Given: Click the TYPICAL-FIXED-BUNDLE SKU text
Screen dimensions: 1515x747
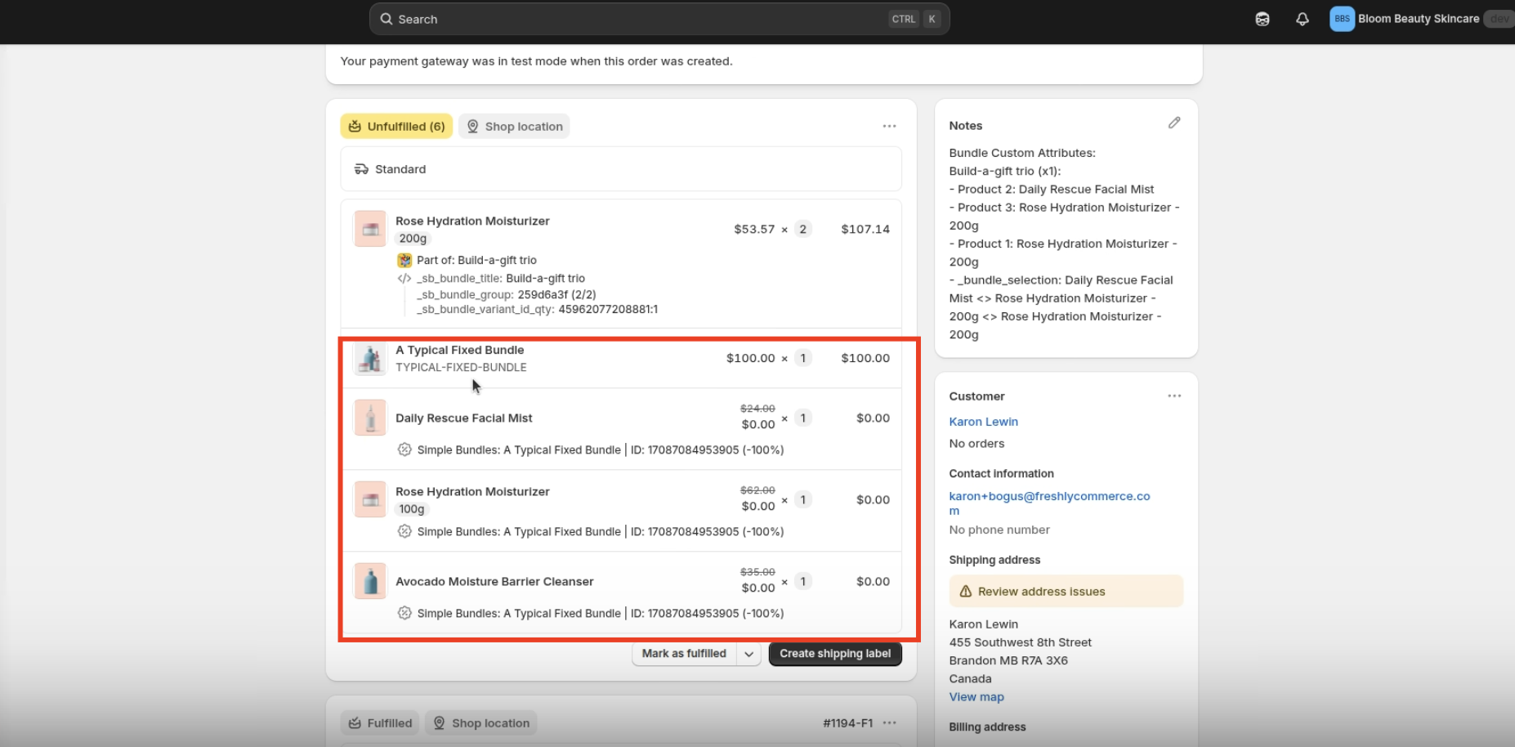Looking at the screenshot, I should [461, 367].
